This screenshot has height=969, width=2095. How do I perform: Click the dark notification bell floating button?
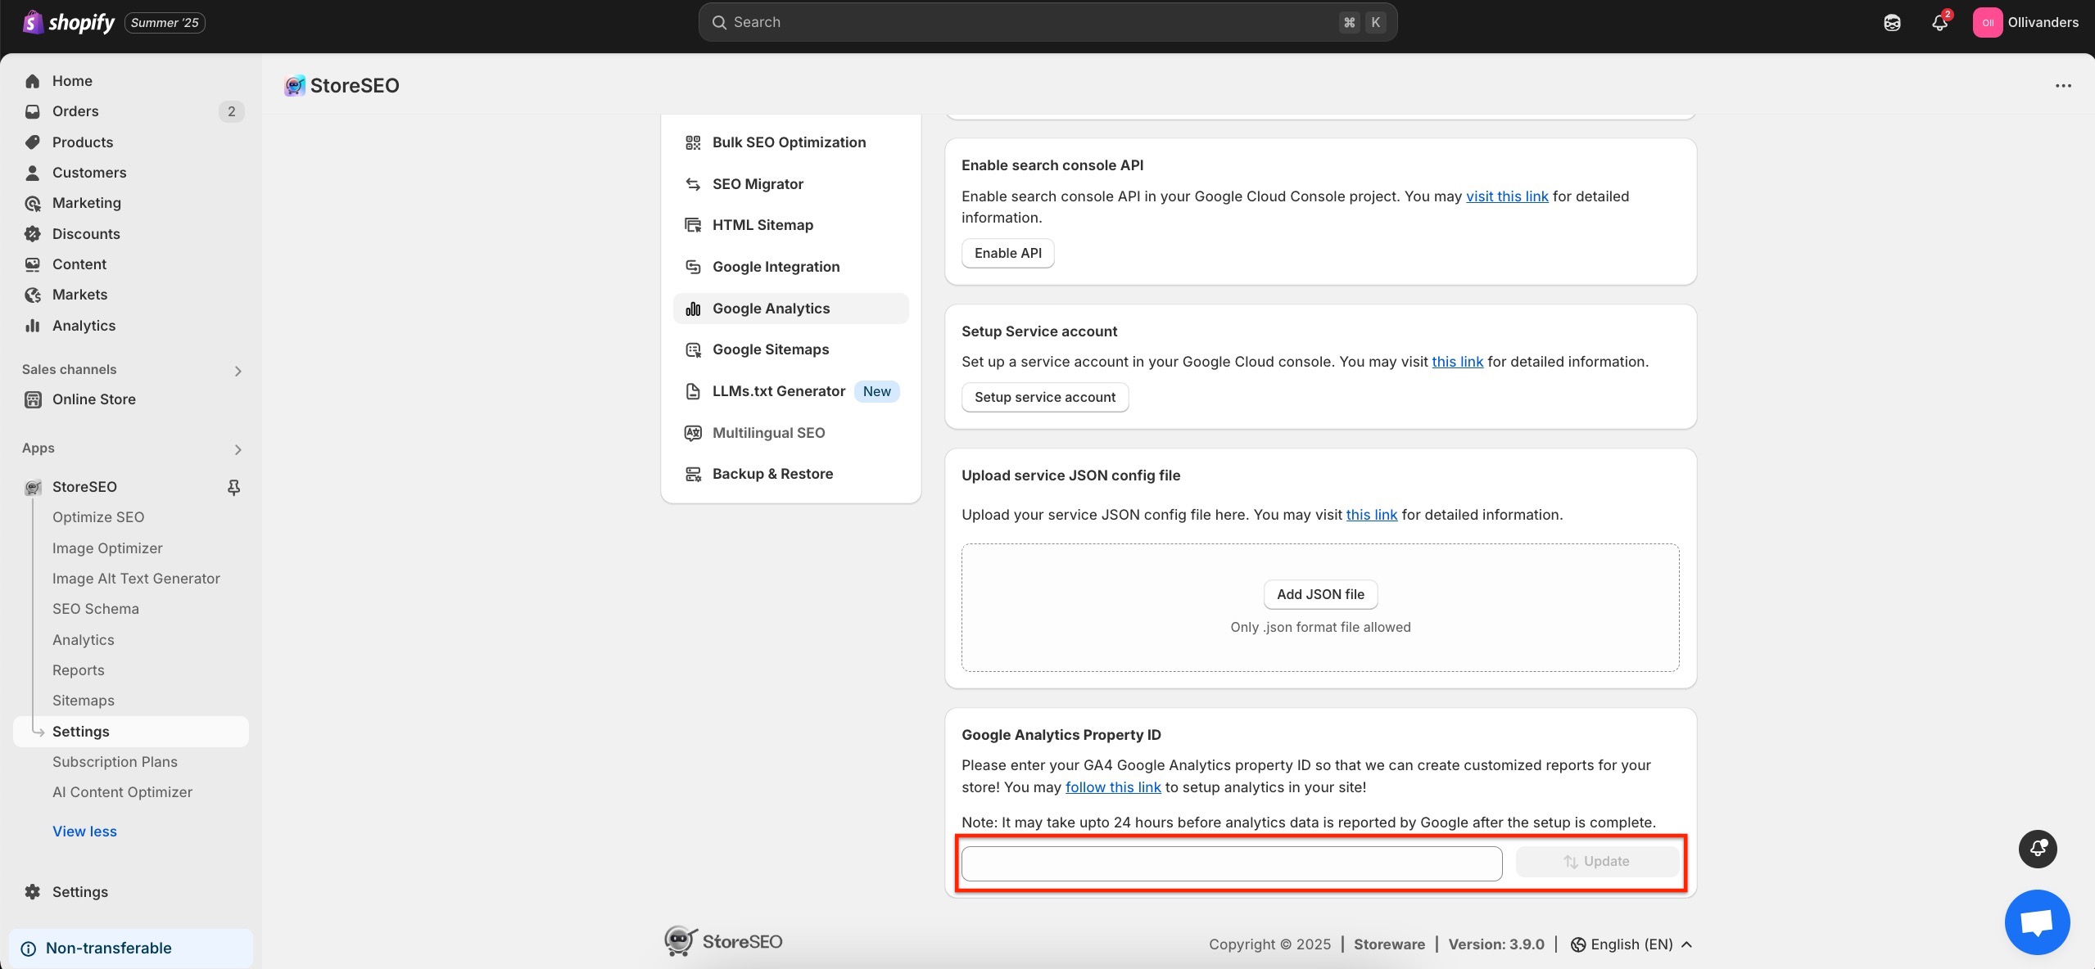click(2038, 849)
